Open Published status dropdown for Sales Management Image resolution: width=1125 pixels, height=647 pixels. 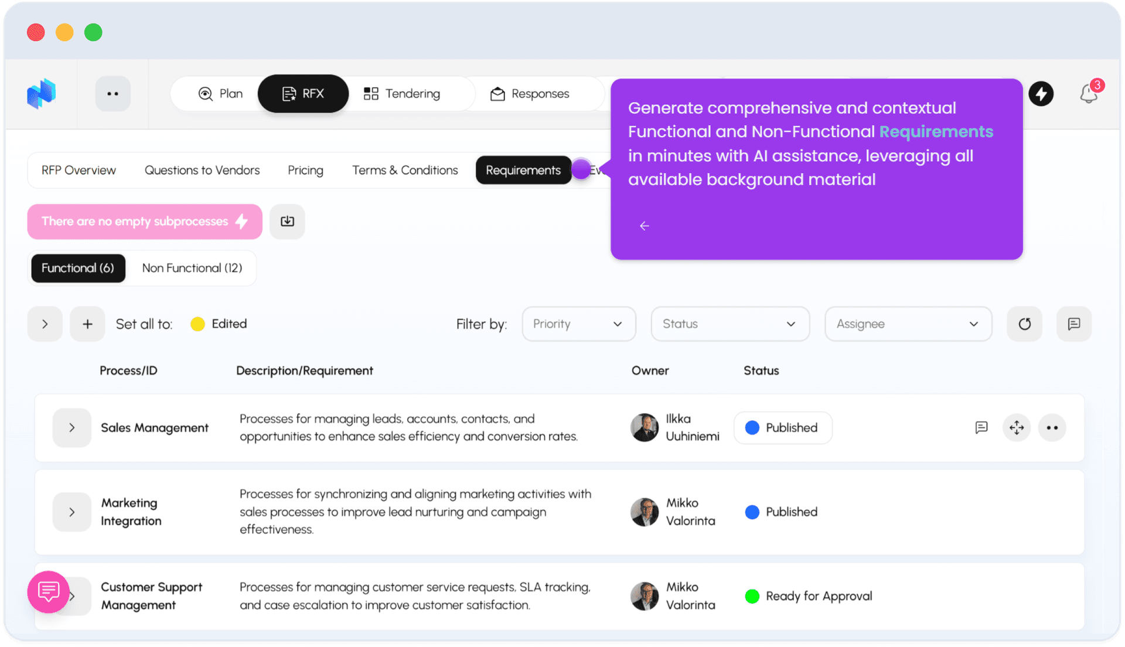tap(783, 428)
